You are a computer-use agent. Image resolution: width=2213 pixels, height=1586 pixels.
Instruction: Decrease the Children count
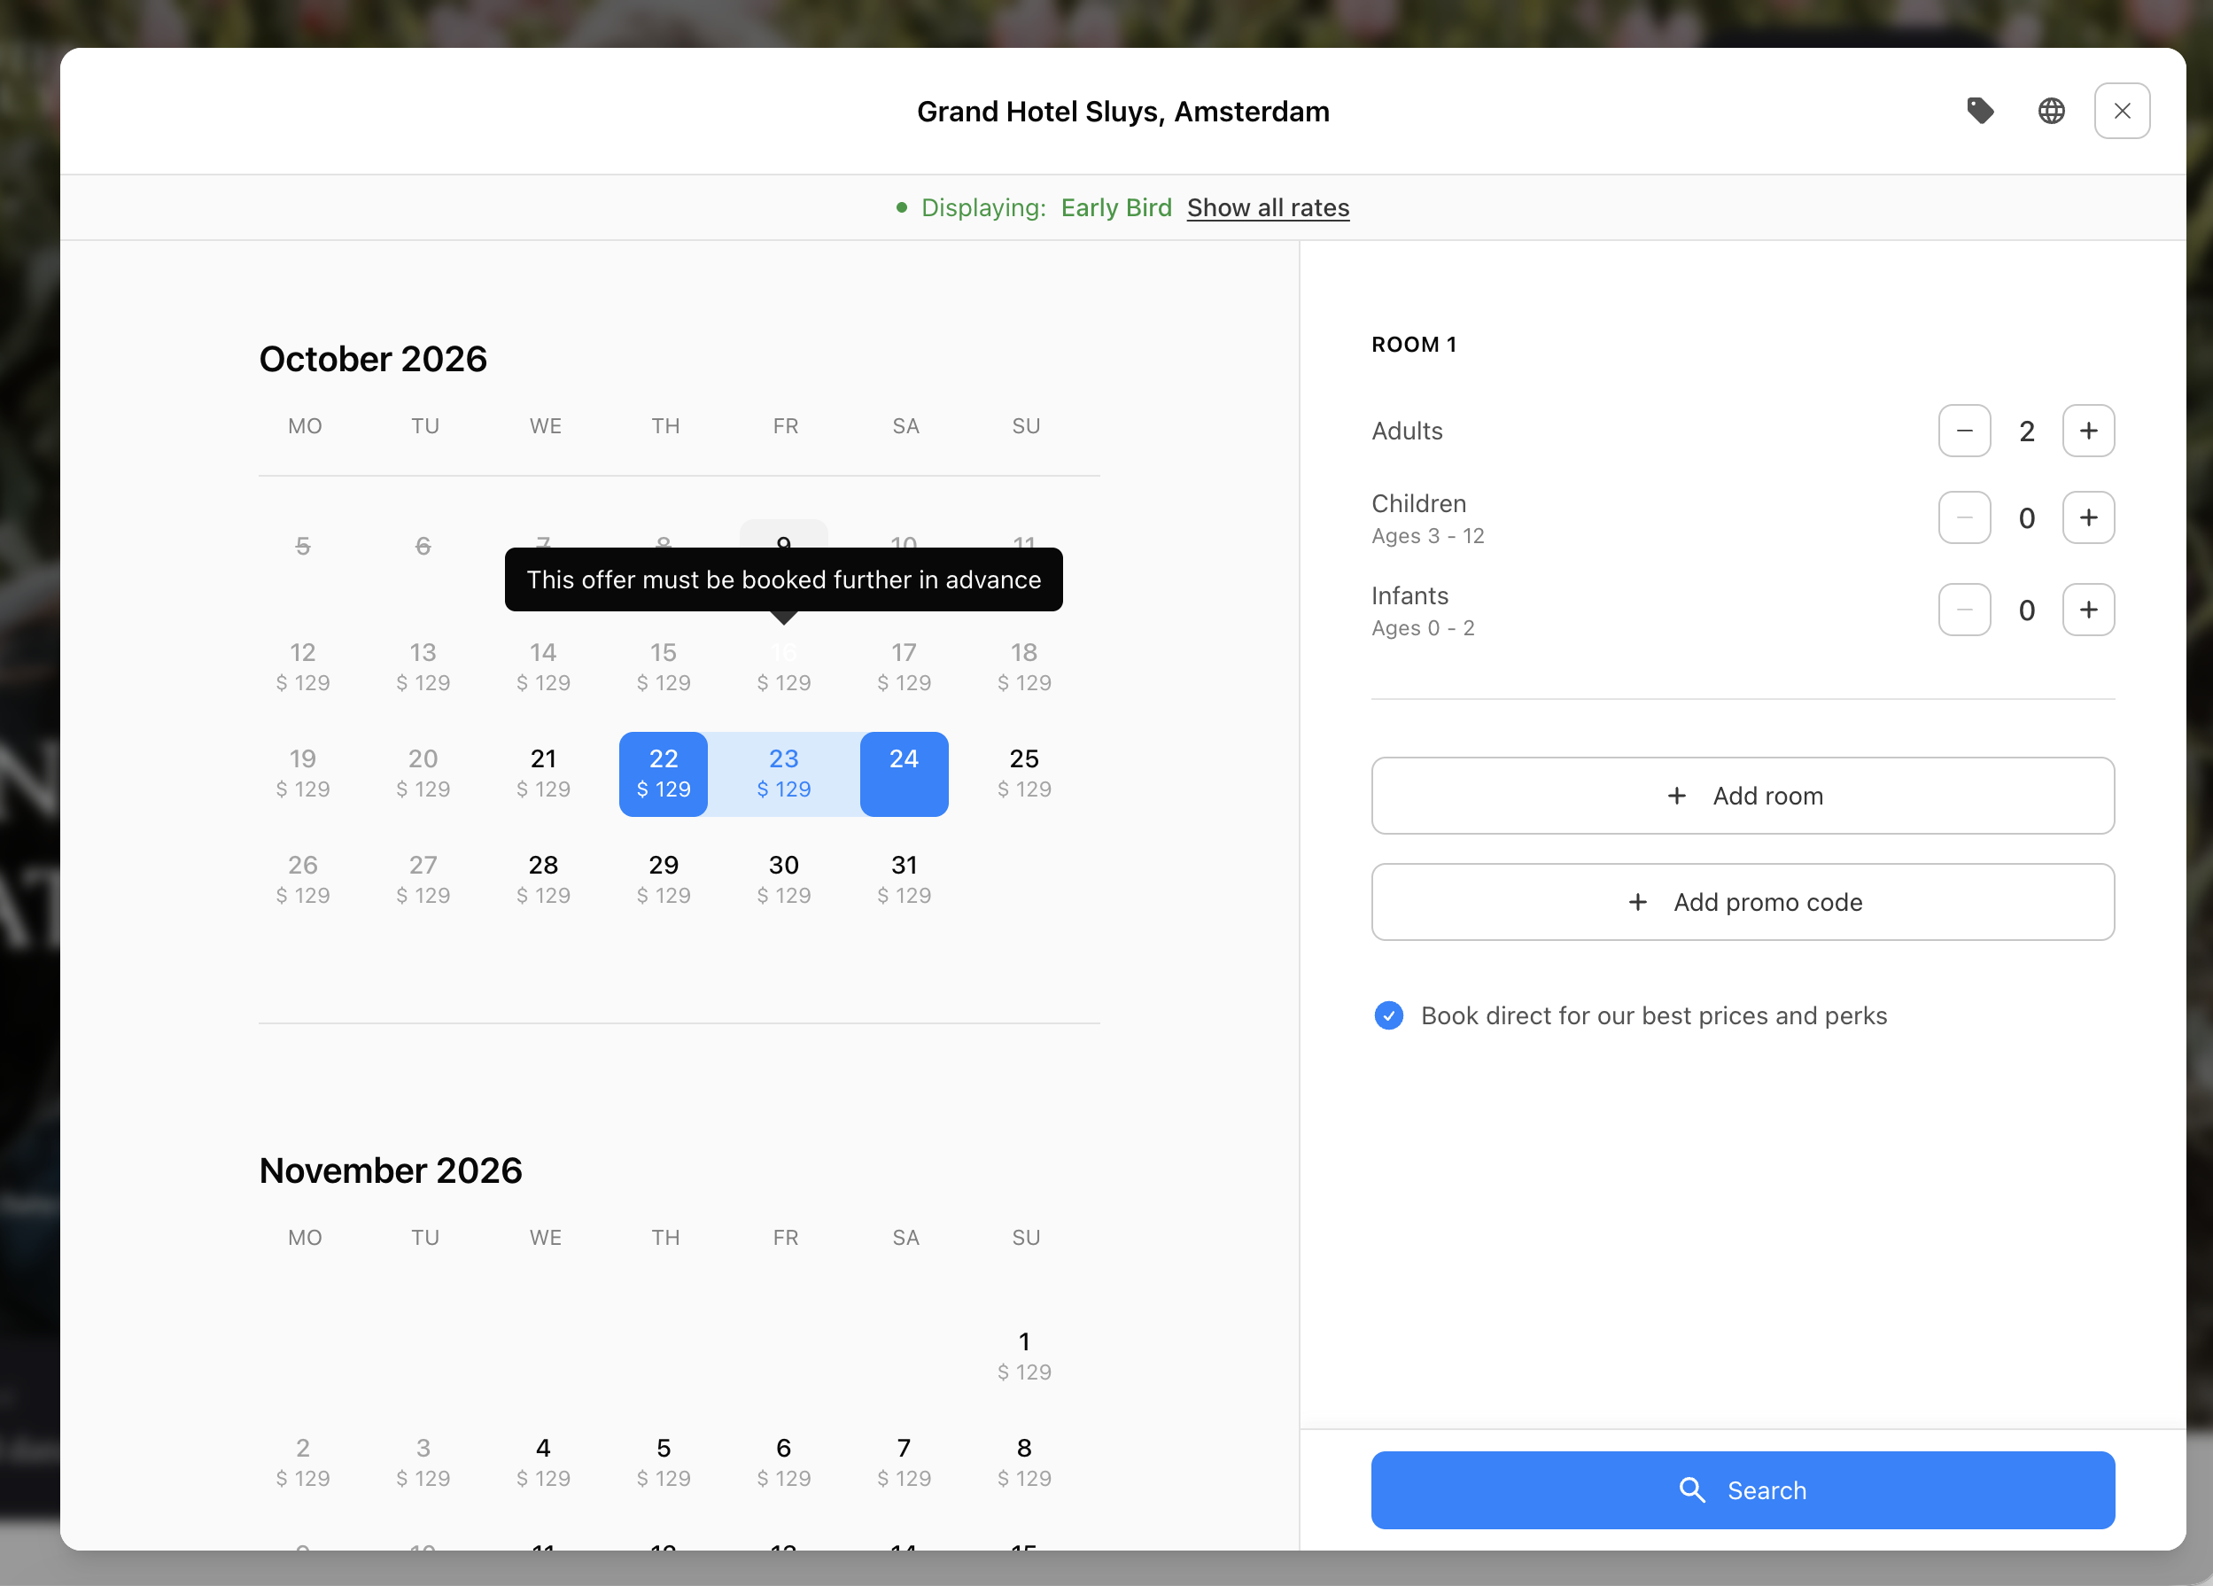pos(1964,517)
